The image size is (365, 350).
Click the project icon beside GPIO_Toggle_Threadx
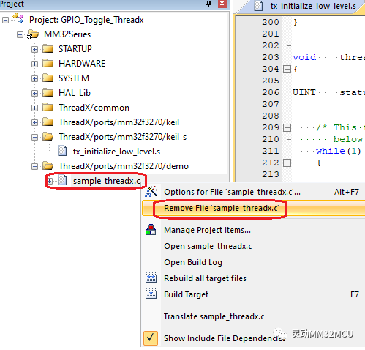[x=18, y=19]
